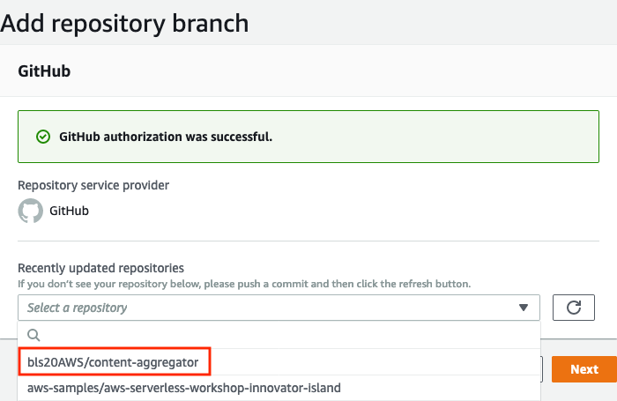The width and height of the screenshot is (617, 401).
Task: Select the GitHub section header
Action: click(x=44, y=71)
